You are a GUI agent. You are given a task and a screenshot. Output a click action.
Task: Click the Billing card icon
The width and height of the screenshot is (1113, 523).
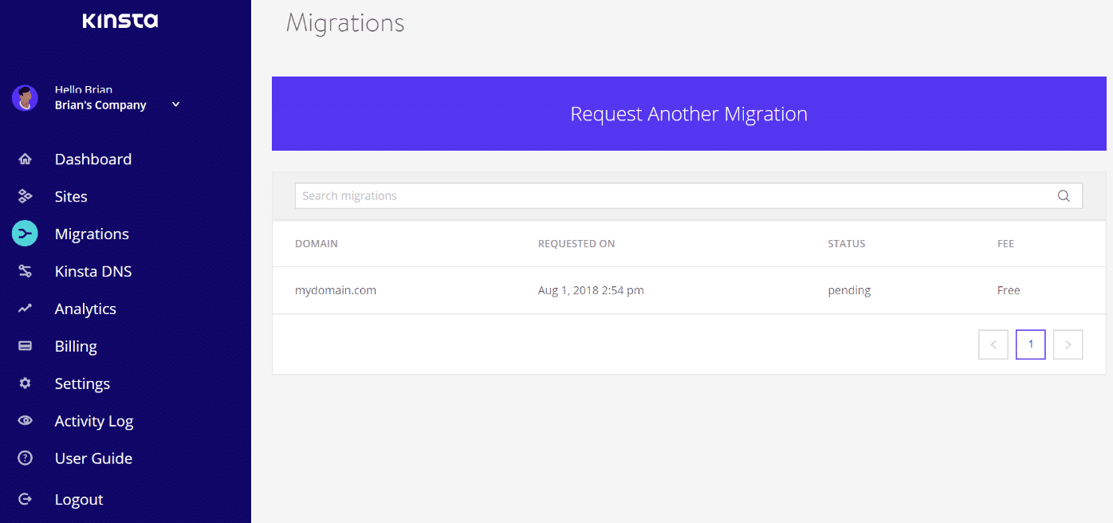click(25, 346)
